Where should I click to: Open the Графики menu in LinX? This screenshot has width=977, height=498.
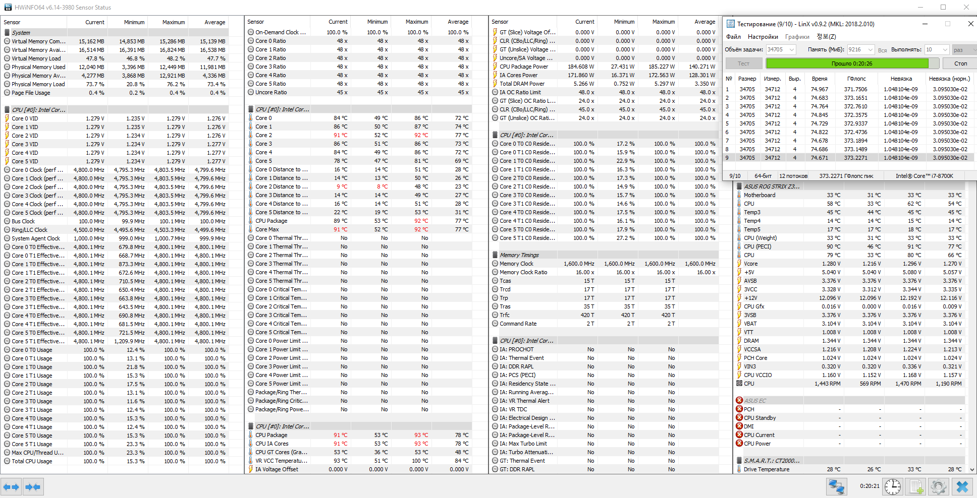797,37
